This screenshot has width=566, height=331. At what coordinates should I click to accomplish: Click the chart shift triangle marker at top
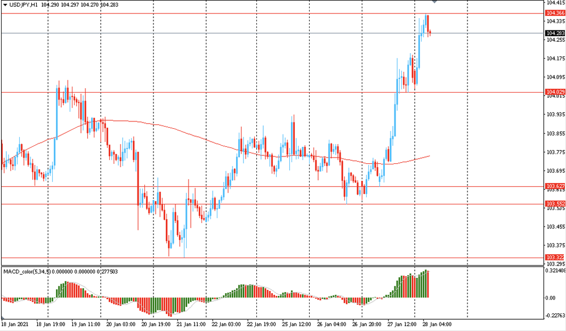(434, 2)
